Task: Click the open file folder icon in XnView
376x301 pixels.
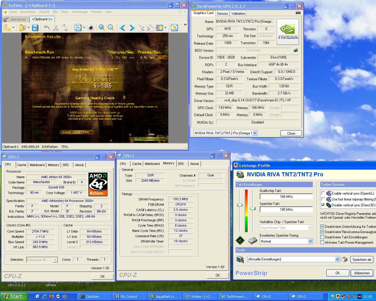Action: click(22, 28)
